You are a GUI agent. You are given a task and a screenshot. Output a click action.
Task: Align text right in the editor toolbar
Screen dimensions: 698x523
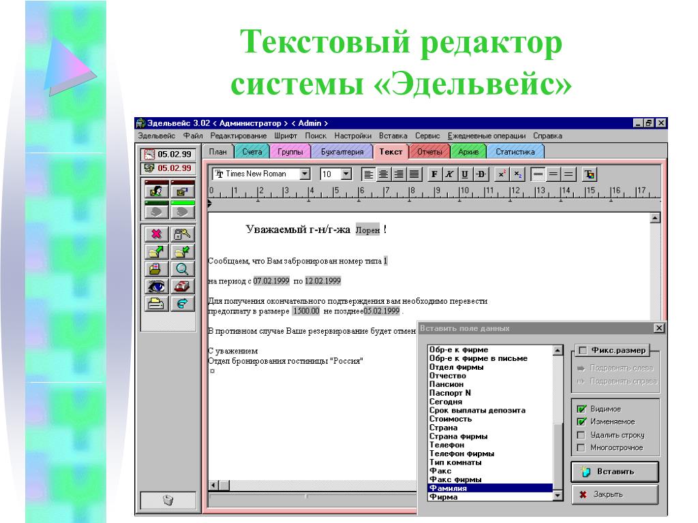coord(398,174)
